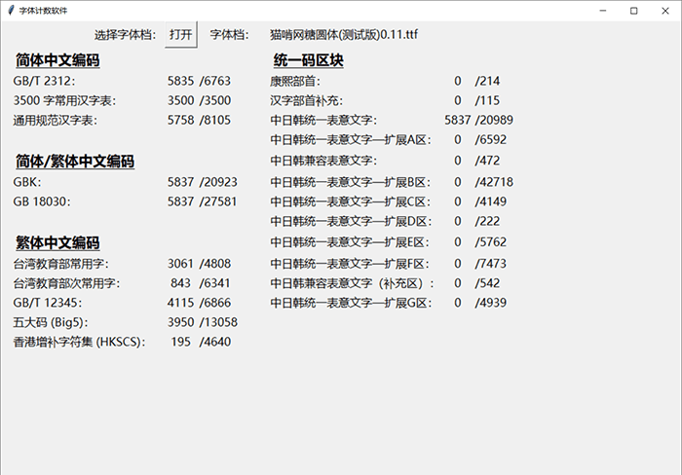
Task: Click the GB 18030 label
Action: click(41, 201)
